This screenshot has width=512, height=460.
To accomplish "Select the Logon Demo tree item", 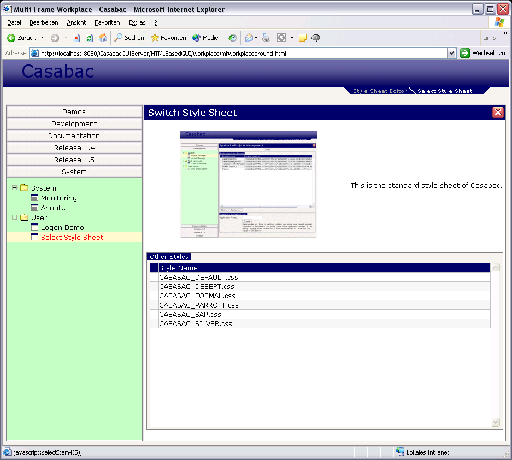I will tap(62, 227).
